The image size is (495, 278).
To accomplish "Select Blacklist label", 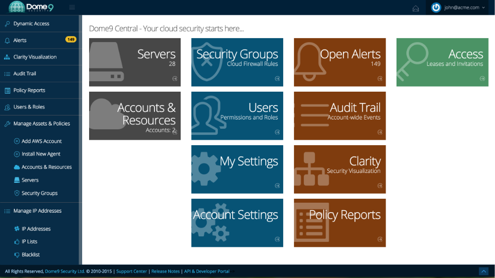I will pyautogui.click(x=31, y=255).
